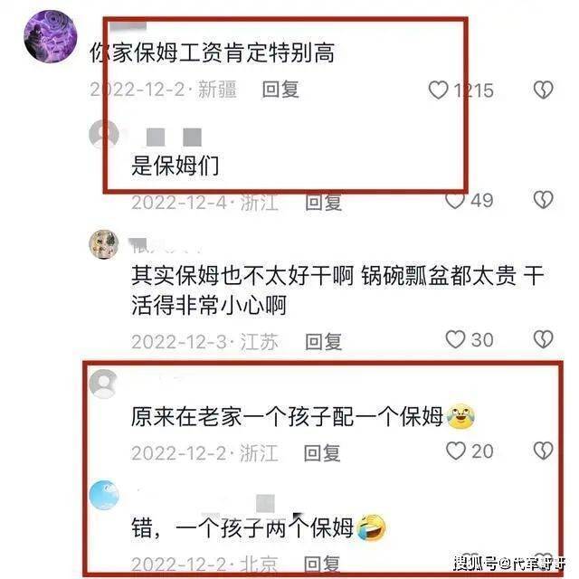The width and height of the screenshot is (579, 579).
Task: View the floral avatar commenter profile
Action: [104, 244]
